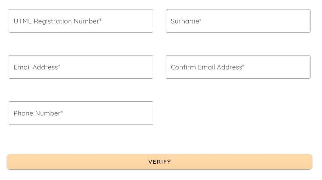Screen dimensions: 322x180
Task: Click the 'VERIFY' text label
Action: [x=160, y=162]
